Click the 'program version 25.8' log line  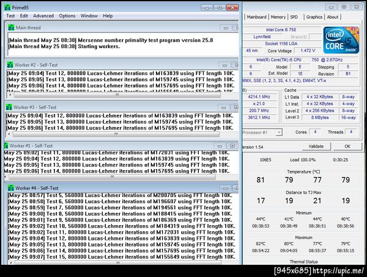[x=111, y=40]
